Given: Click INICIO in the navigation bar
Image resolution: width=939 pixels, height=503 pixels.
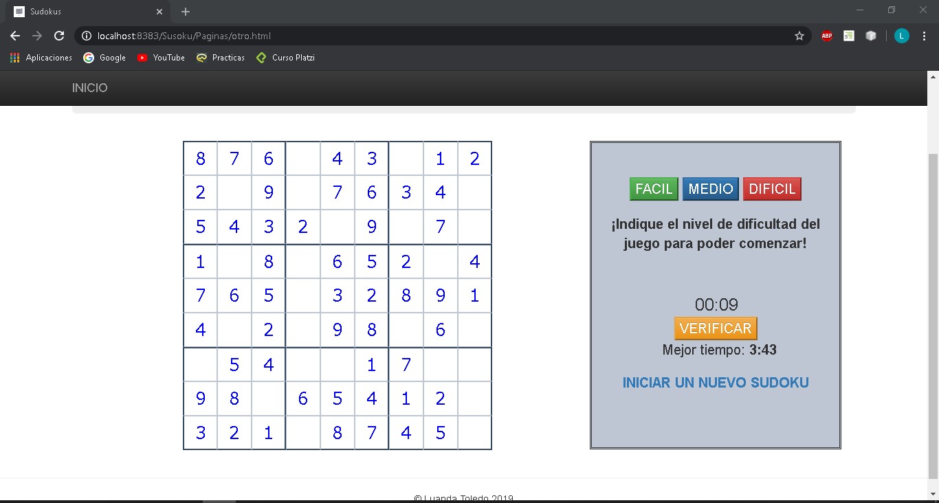Looking at the screenshot, I should pyautogui.click(x=89, y=88).
